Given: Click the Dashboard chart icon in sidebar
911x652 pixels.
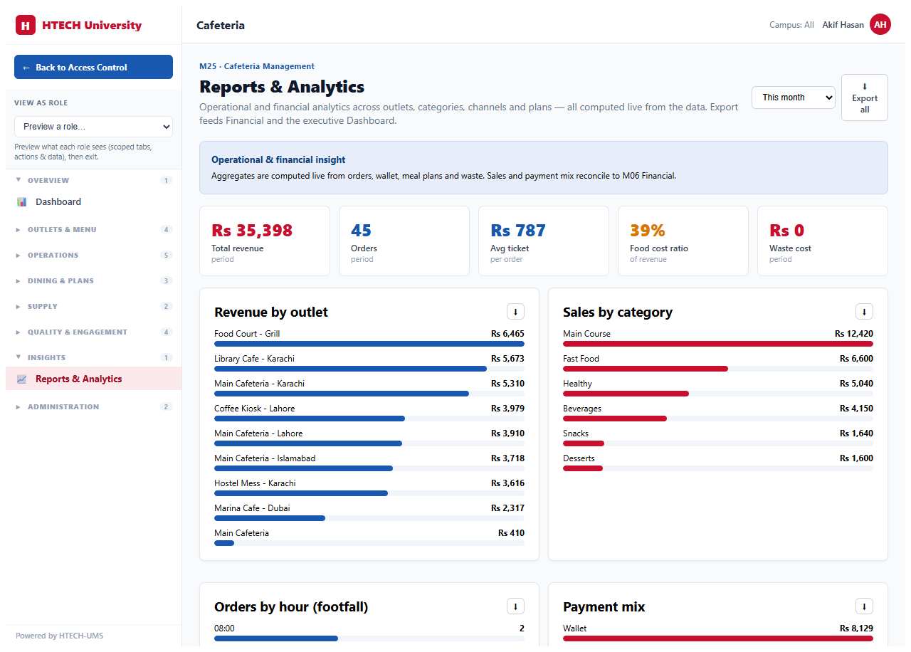Looking at the screenshot, I should click(x=21, y=202).
